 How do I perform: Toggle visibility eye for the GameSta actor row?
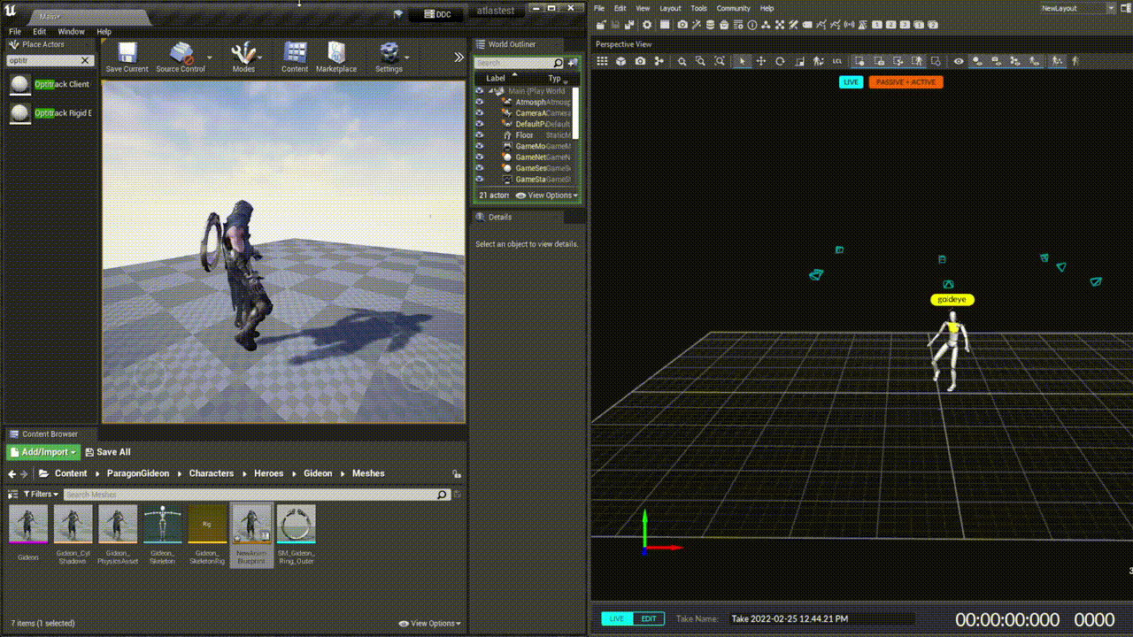(x=479, y=179)
